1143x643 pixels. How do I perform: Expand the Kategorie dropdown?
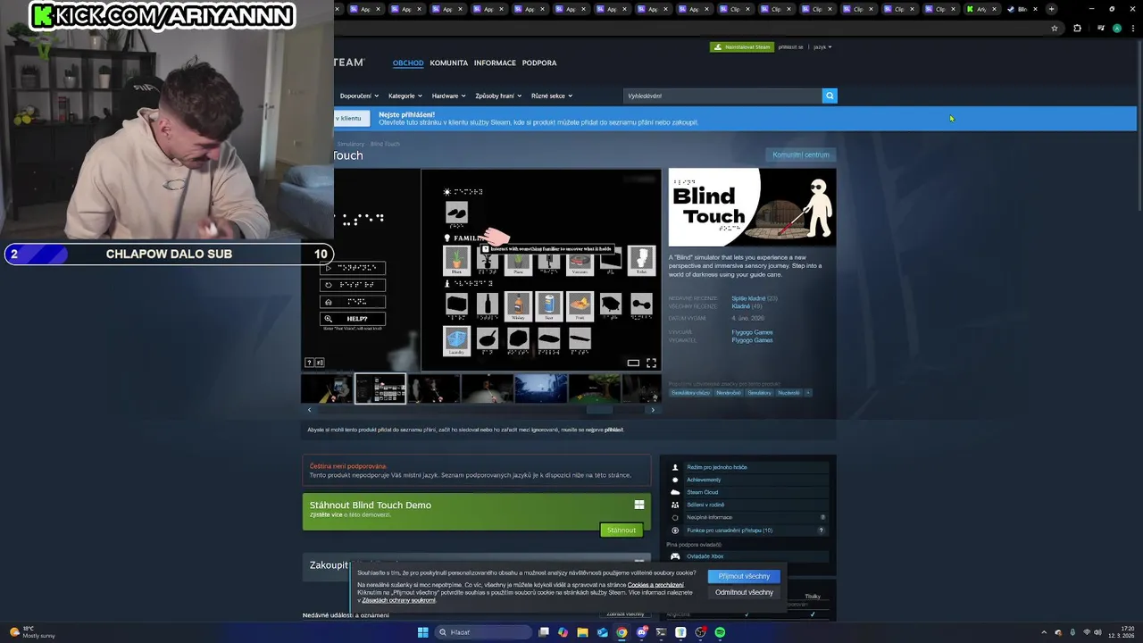click(x=405, y=96)
